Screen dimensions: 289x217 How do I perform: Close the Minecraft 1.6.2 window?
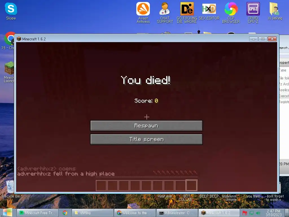coord(272,39)
